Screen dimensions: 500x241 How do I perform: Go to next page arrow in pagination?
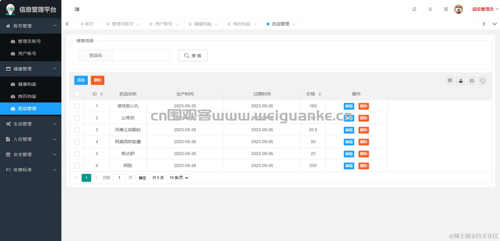click(x=97, y=178)
